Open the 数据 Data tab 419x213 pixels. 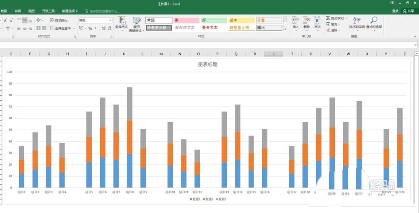point(4,11)
